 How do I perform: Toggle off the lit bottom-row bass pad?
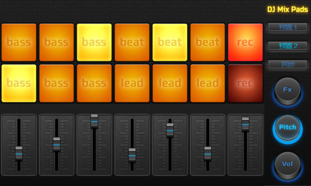coord(19,83)
